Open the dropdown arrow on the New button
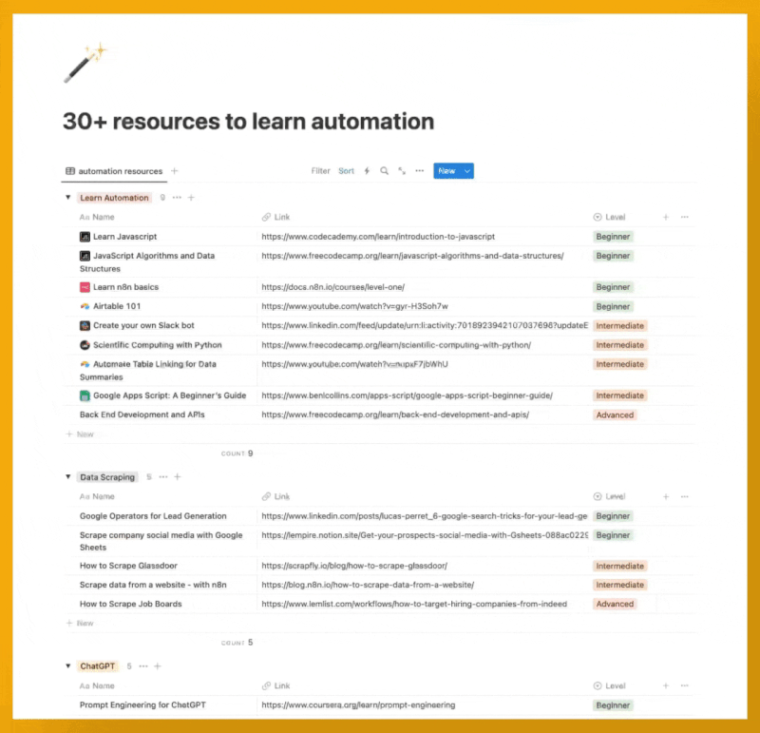Viewport: 760px width, 733px height. (x=467, y=171)
